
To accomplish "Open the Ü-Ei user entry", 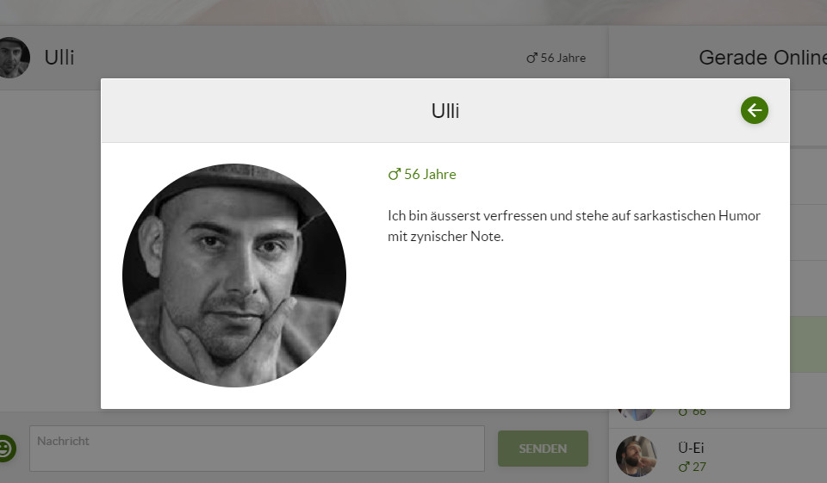I will click(718, 455).
